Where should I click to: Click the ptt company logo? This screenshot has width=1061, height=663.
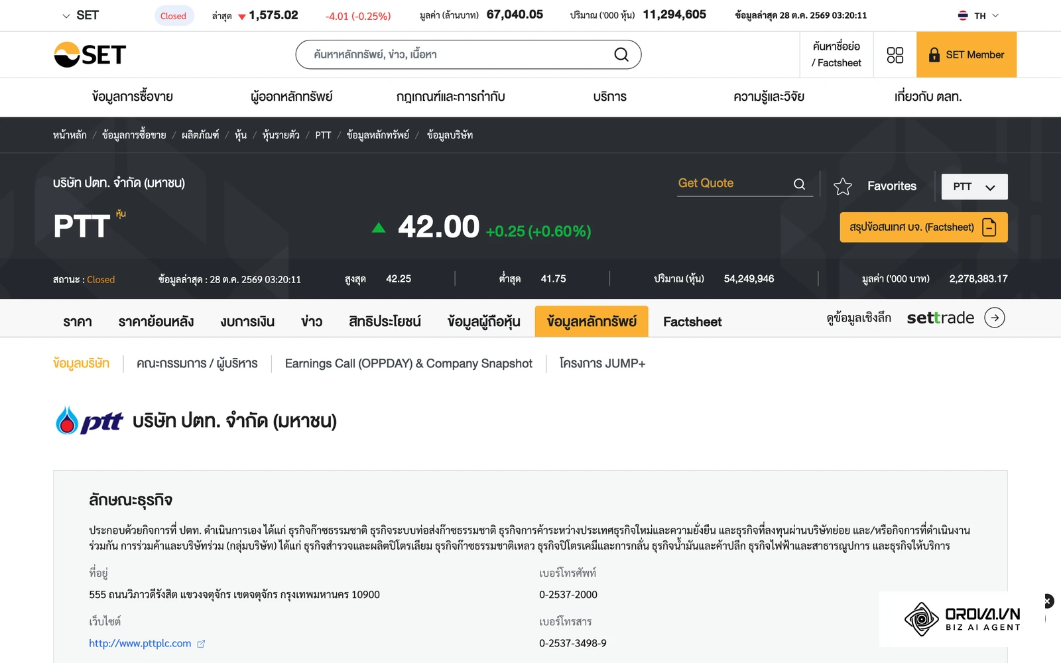pyautogui.click(x=90, y=420)
